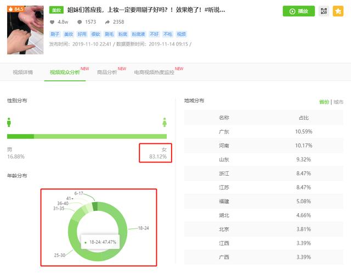Click the 41+ age label
351x279 pixels.
(x=70, y=198)
